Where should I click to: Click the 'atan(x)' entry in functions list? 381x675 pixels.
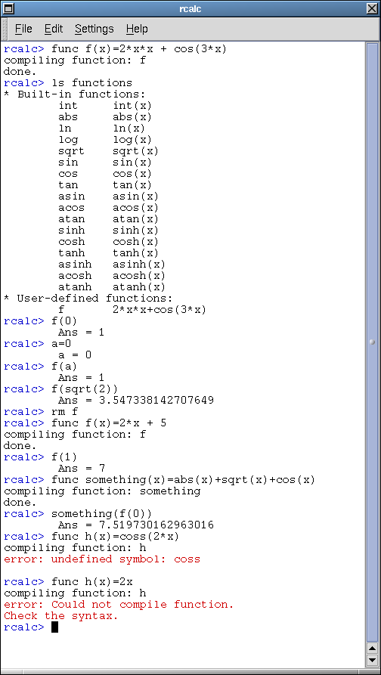(x=135, y=218)
